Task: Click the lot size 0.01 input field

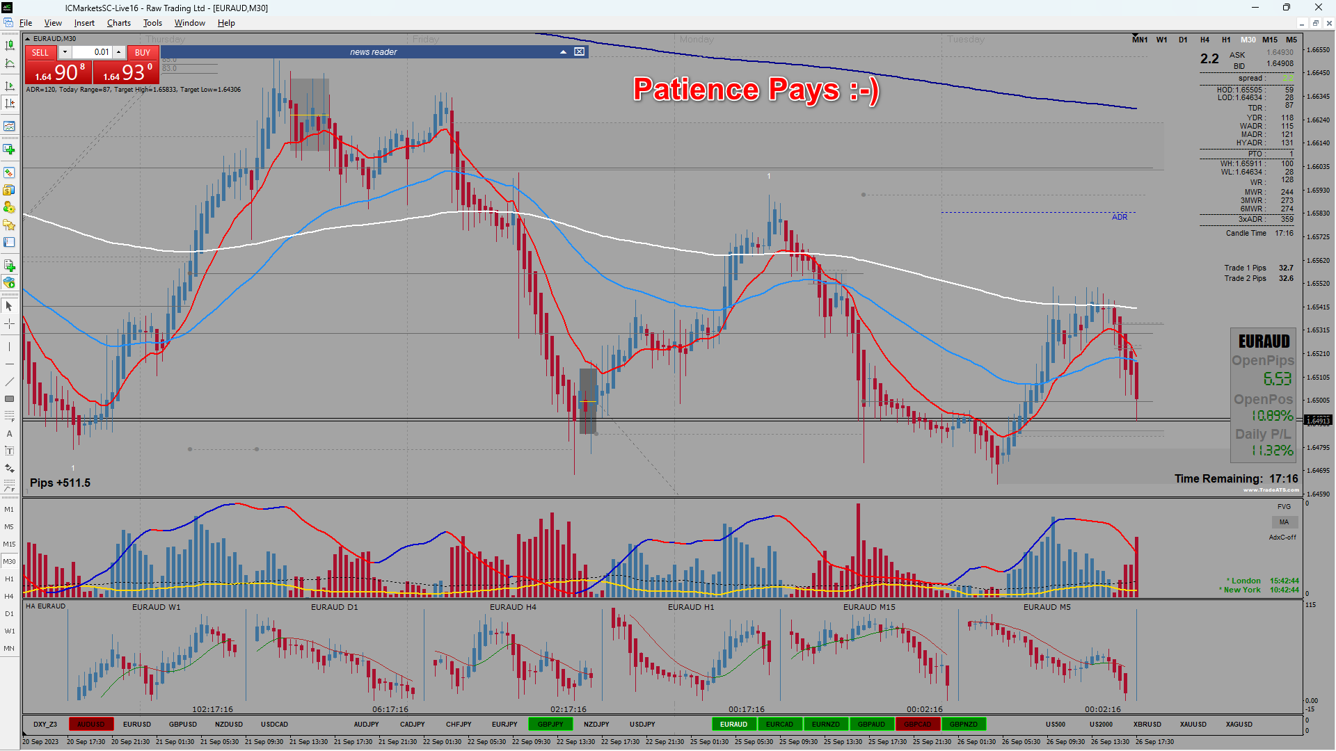Action: pyautogui.click(x=92, y=52)
